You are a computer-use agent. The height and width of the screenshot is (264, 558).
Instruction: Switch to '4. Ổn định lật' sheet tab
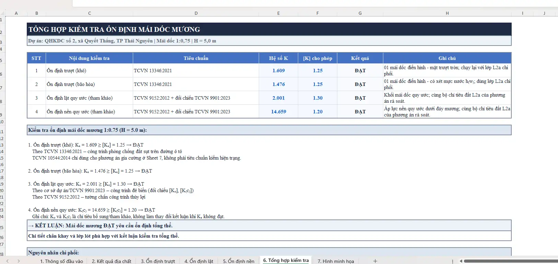(199, 261)
